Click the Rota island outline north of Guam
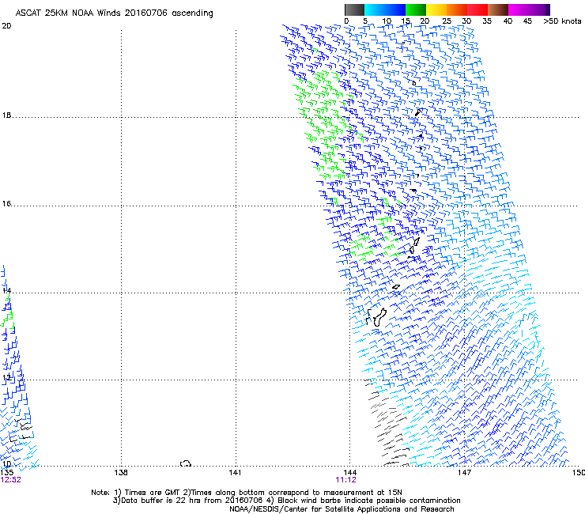The width and height of the screenshot is (585, 514). pos(396,287)
